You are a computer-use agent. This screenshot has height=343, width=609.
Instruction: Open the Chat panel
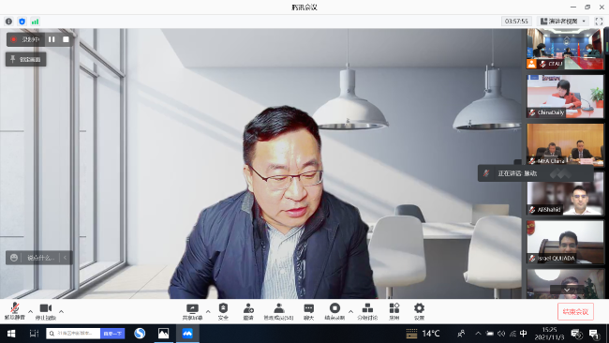[309, 311]
